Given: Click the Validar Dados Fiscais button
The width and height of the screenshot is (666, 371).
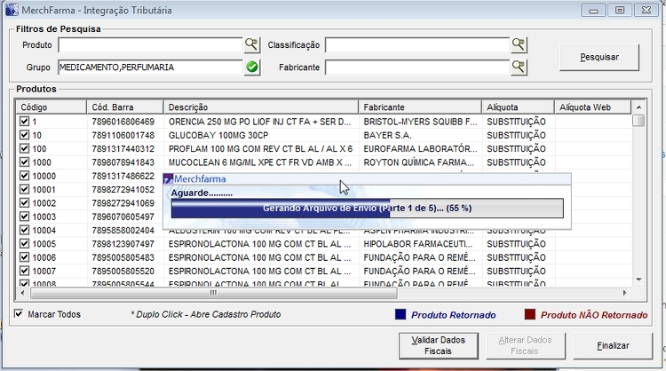Looking at the screenshot, I should pos(439,345).
